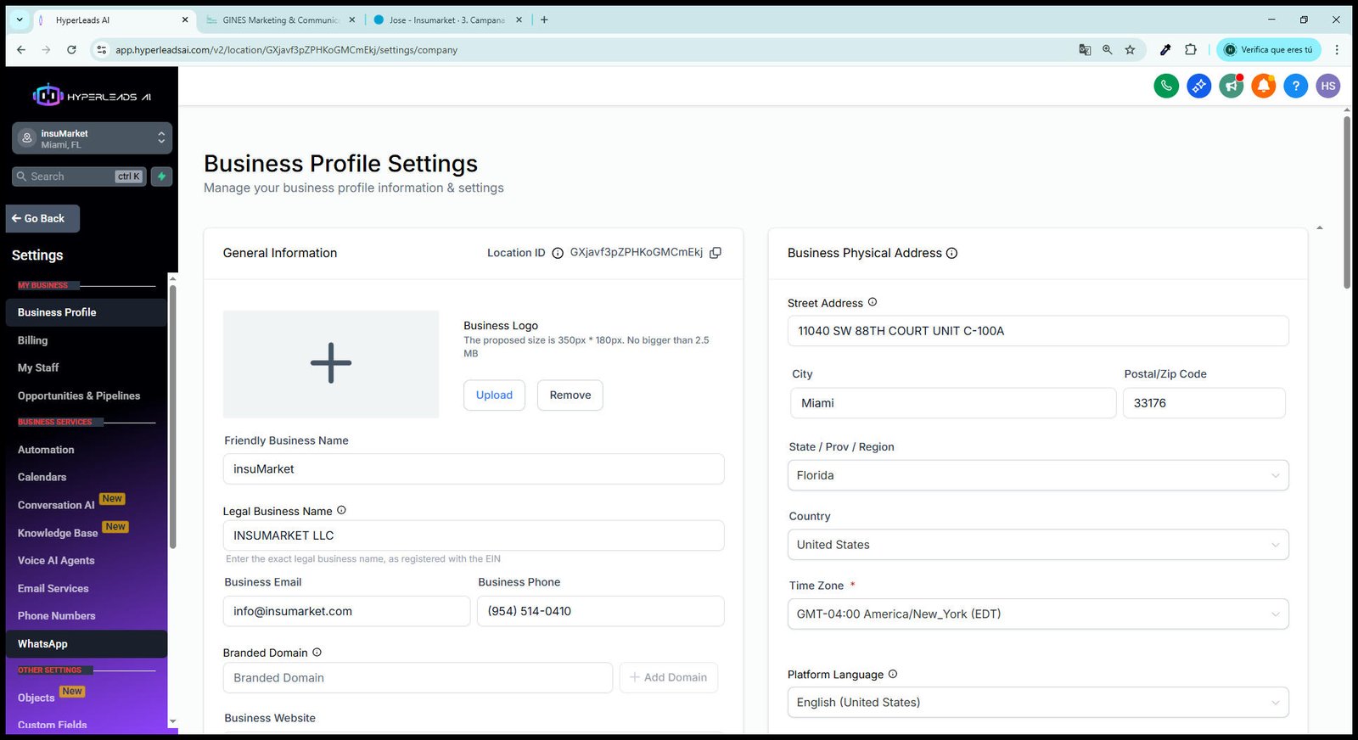Select WhatsApp in the settings sidebar

pyautogui.click(x=42, y=644)
